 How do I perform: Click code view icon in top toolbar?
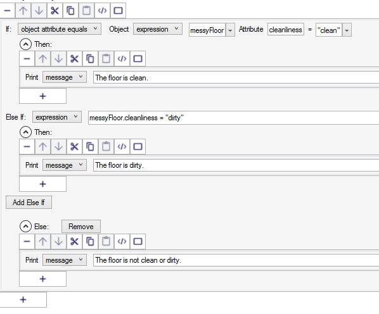tap(102, 11)
